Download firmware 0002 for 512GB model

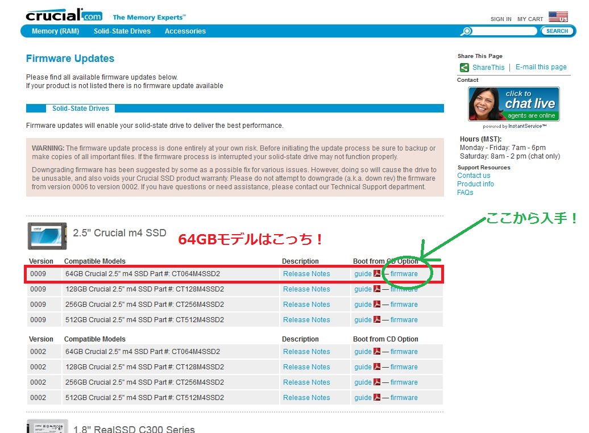click(x=404, y=398)
